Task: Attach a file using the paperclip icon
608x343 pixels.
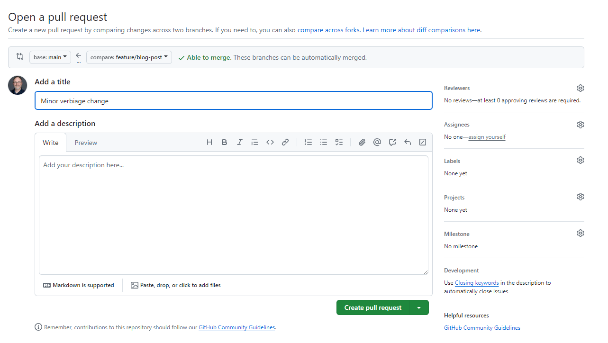Action: pos(362,142)
